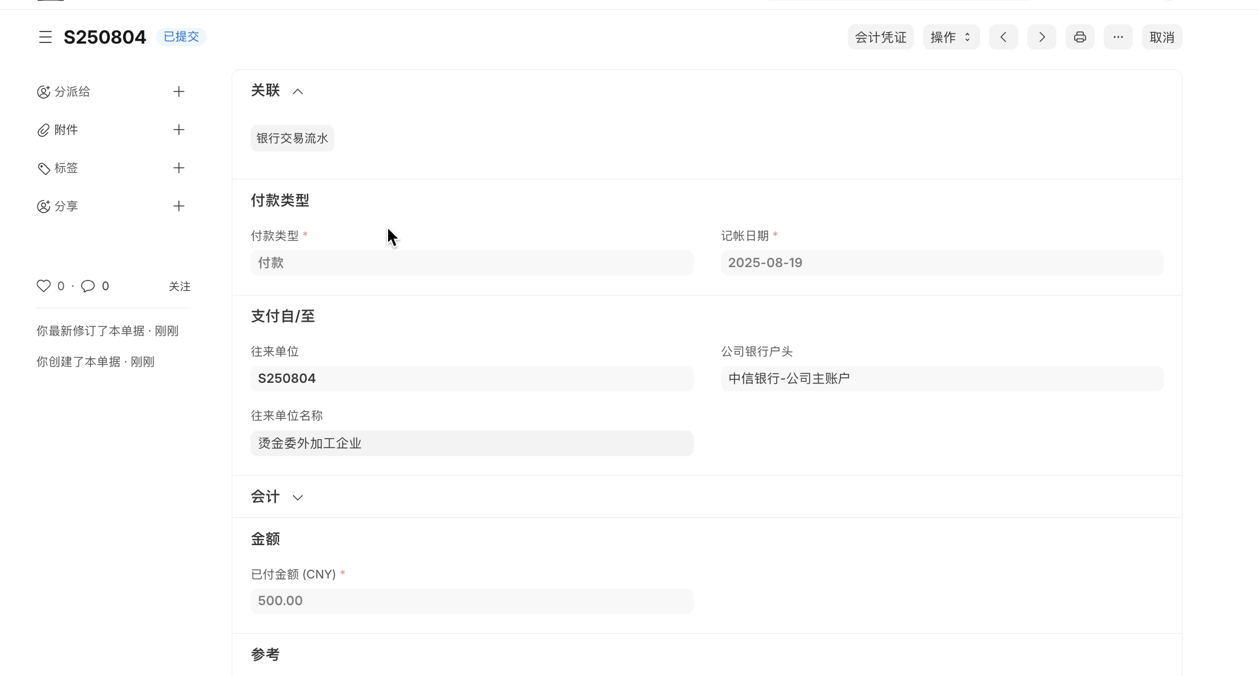Open 会计凭证 accounting ledger view
Image resolution: width=1259 pixels, height=676 pixels.
pyautogui.click(x=880, y=37)
